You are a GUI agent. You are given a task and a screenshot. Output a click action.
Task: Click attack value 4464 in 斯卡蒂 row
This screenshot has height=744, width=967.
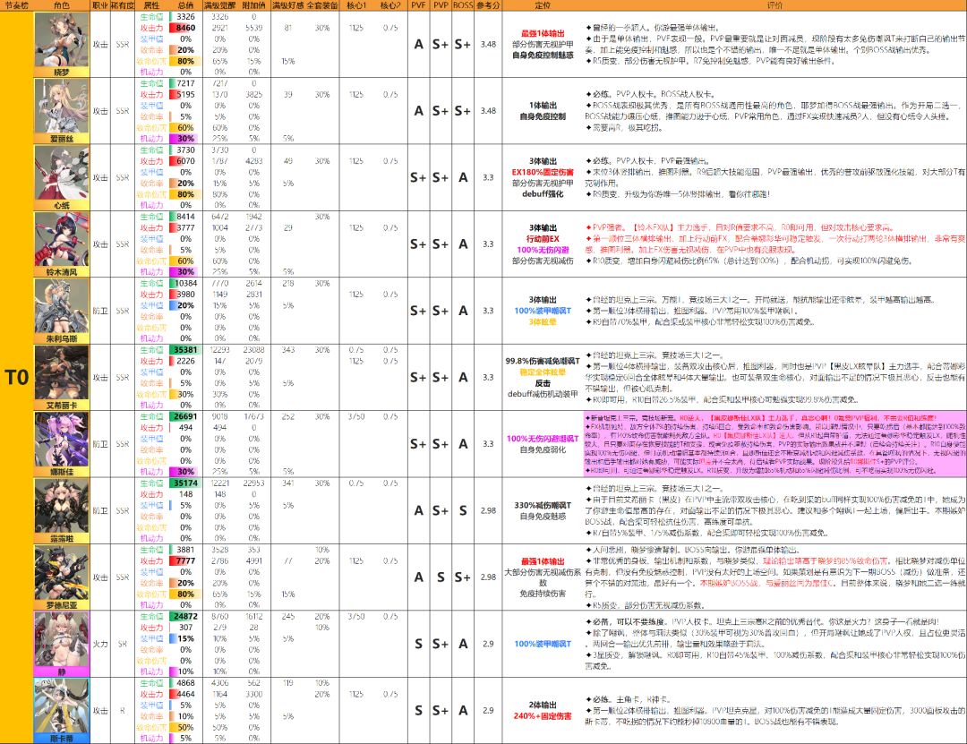click(x=185, y=694)
